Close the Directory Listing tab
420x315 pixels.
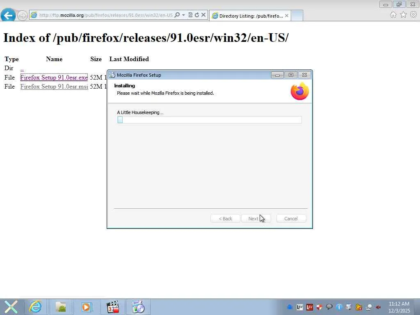point(287,16)
